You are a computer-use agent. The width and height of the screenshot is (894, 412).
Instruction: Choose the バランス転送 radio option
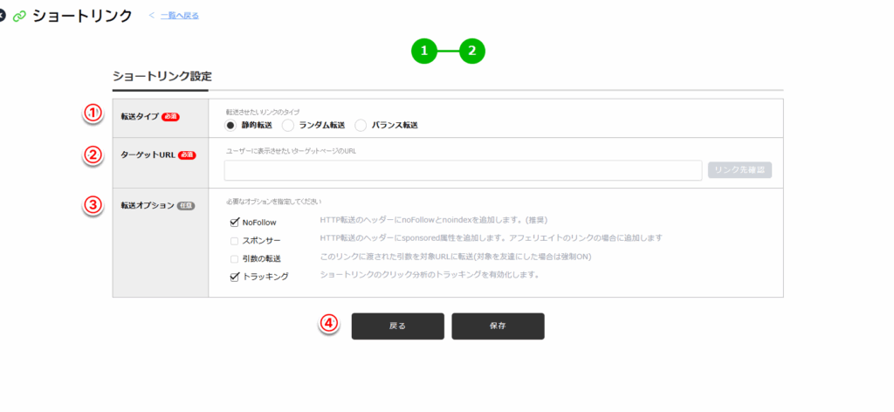pyautogui.click(x=361, y=126)
